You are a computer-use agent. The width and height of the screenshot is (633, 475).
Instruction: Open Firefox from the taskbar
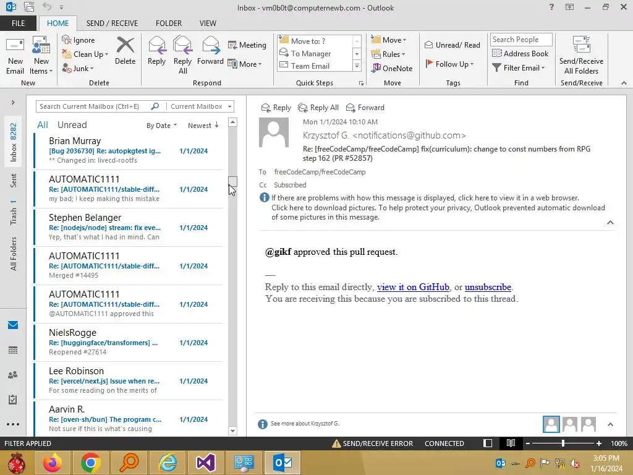[x=53, y=463]
